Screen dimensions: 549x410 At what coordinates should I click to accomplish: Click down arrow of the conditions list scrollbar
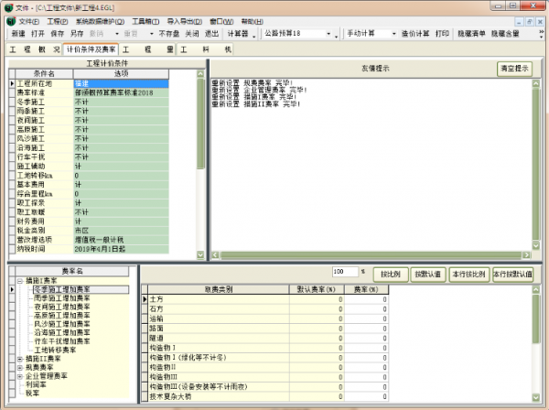coord(200,255)
